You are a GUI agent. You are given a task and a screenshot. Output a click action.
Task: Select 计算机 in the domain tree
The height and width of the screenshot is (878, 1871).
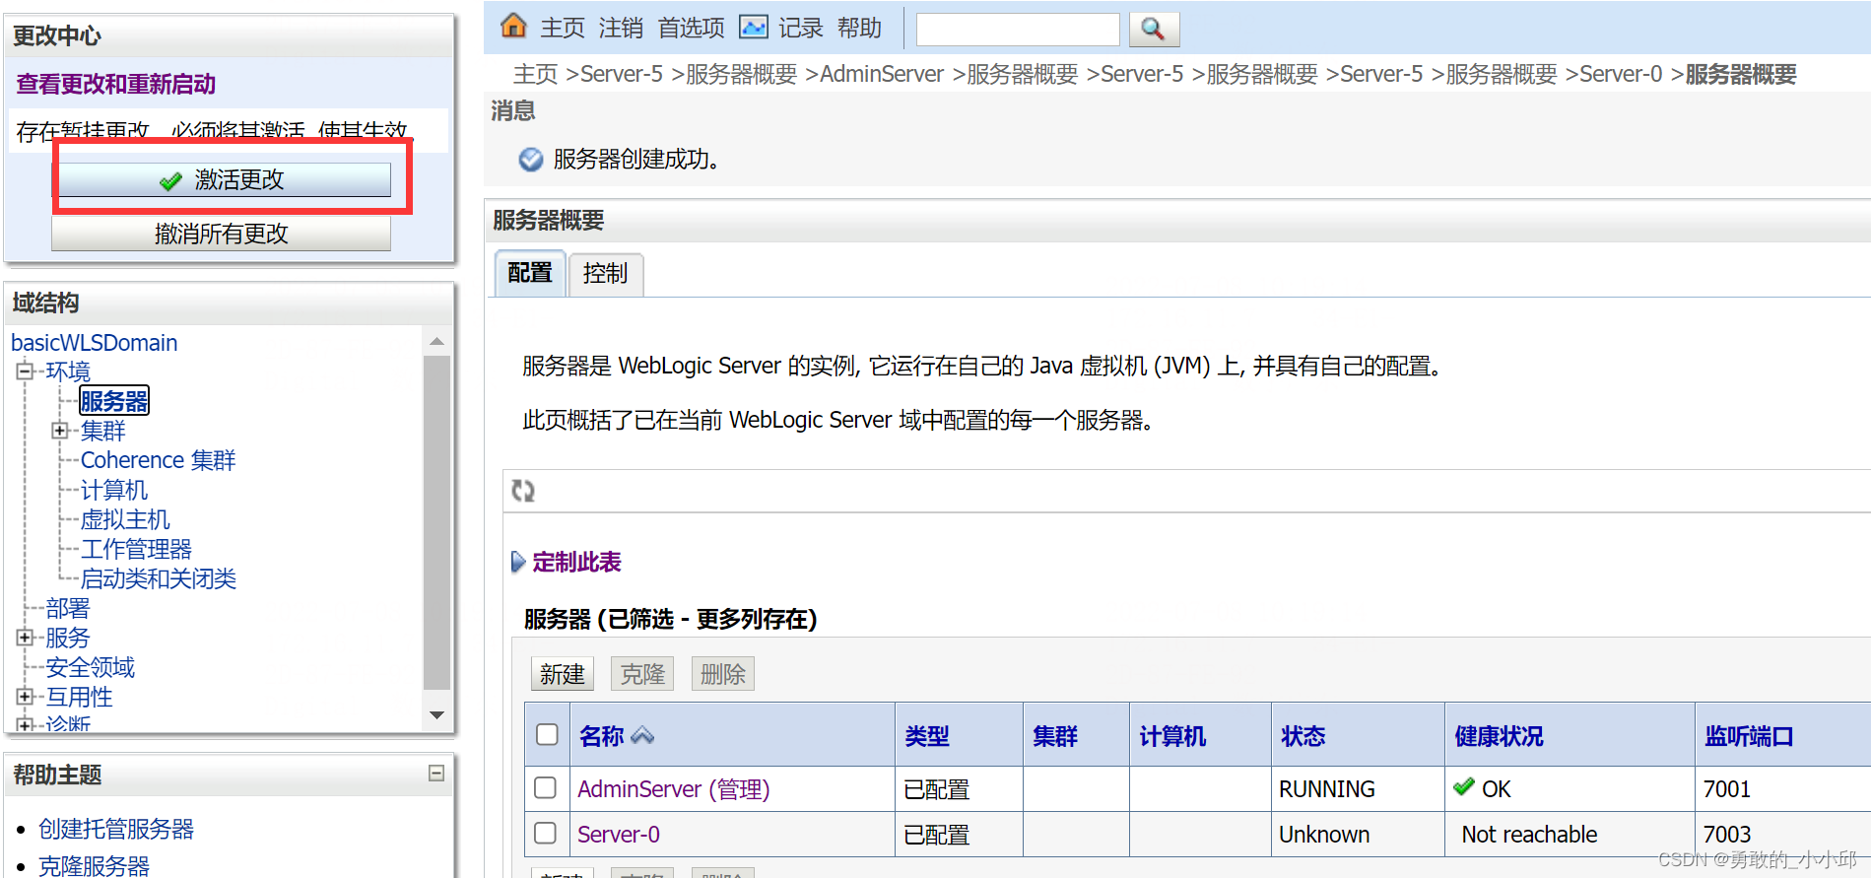pos(114,490)
